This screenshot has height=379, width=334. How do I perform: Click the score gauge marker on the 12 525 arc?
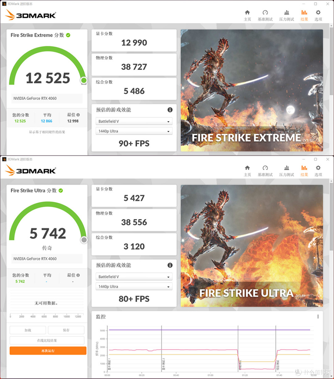pyautogui.click(x=84, y=81)
